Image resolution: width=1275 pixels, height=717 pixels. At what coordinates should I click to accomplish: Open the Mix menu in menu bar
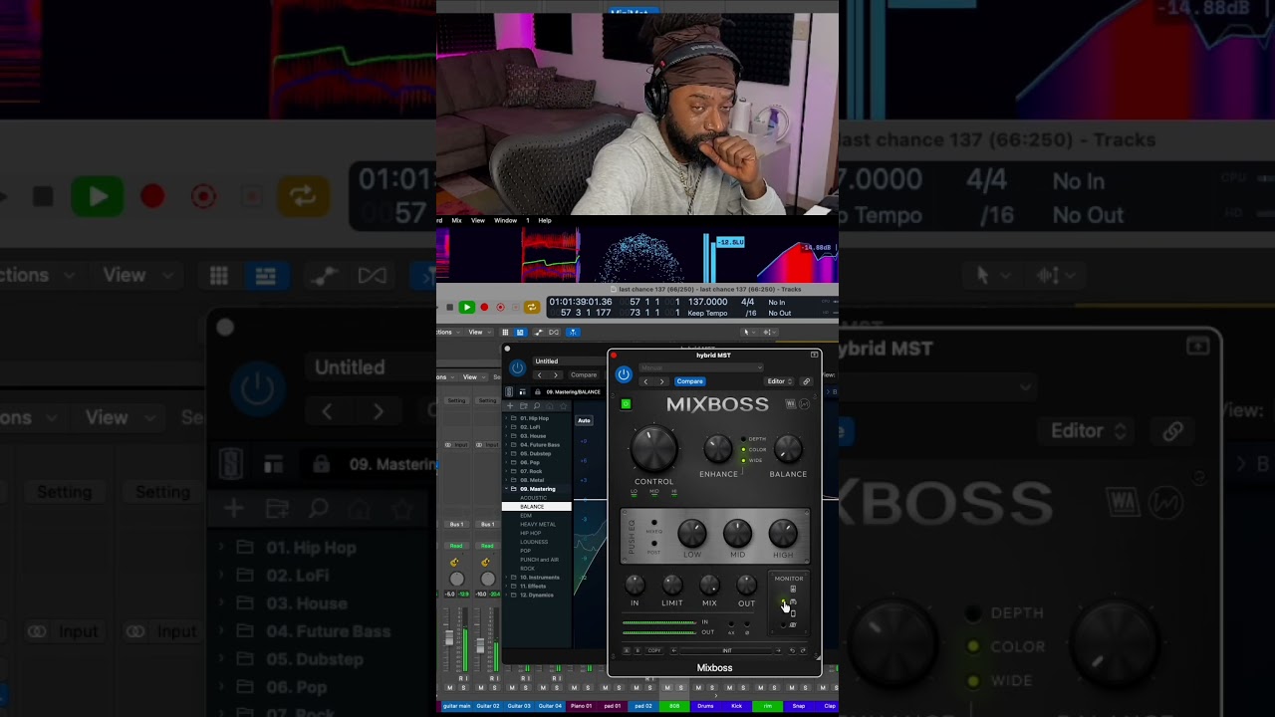pyautogui.click(x=457, y=220)
